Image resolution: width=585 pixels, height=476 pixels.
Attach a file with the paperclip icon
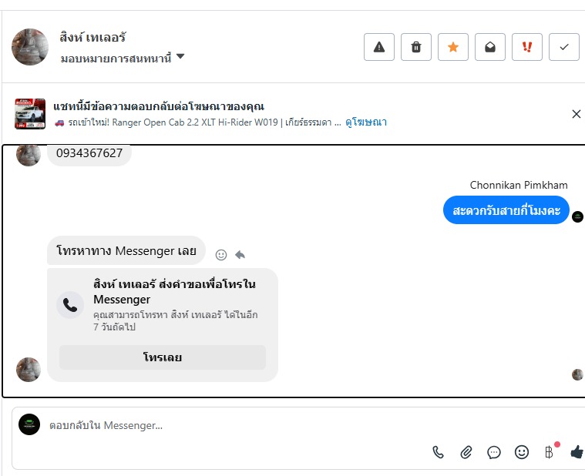click(466, 452)
